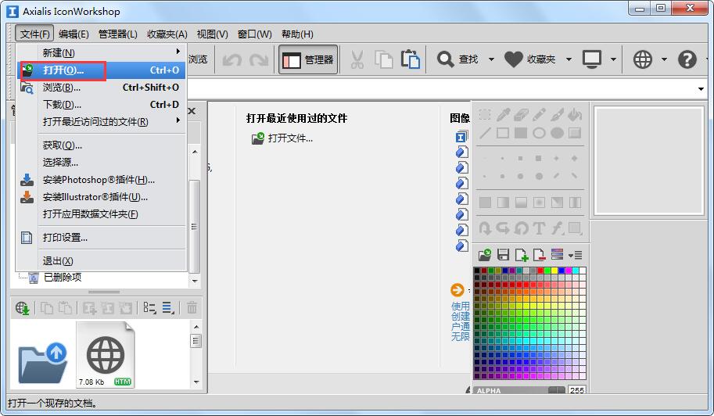Select the parent folder up-arrow thumbnail
Viewport: 714px width, 416px height.
pos(42,362)
